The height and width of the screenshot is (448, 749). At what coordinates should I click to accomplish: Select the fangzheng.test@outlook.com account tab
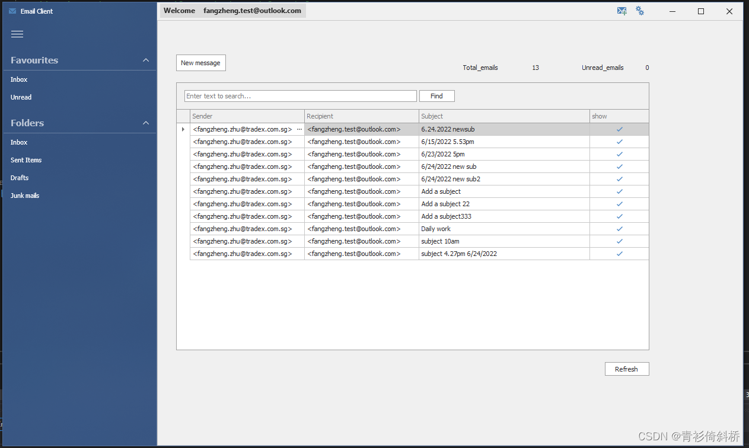pyautogui.click(x=252, y=10)
